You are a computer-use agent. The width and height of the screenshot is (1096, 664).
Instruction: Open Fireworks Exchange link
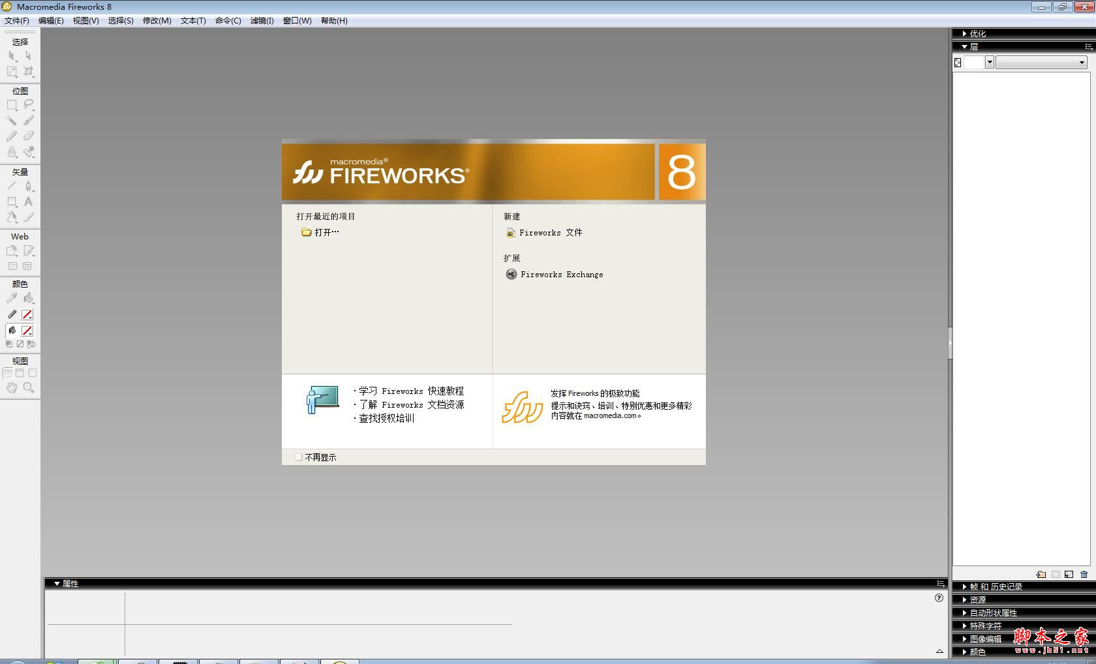555,275
